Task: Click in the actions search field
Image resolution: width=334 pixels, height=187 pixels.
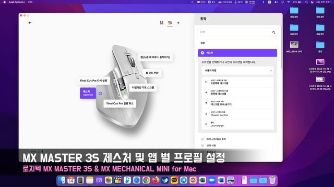Action: [x=237, y=32]
